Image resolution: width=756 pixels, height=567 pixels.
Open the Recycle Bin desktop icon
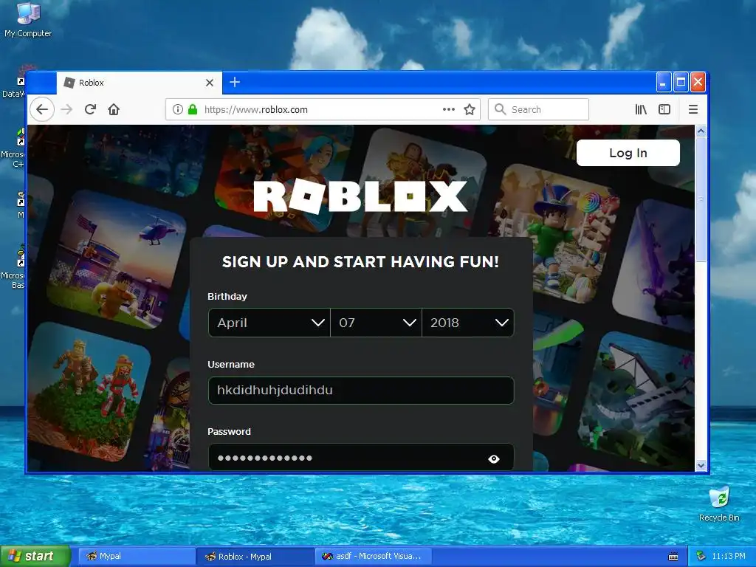719,504
